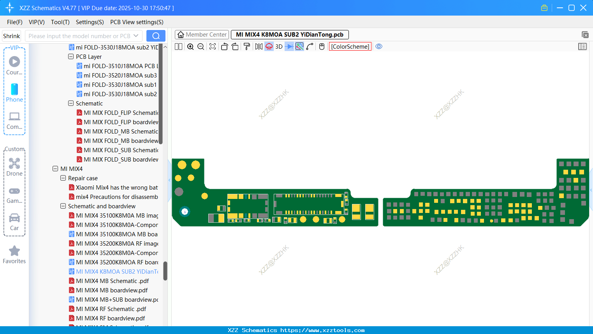593x334 pixels.
Task: Click the Shrink button
Action: pyautogui.click(x=12, y=36)
